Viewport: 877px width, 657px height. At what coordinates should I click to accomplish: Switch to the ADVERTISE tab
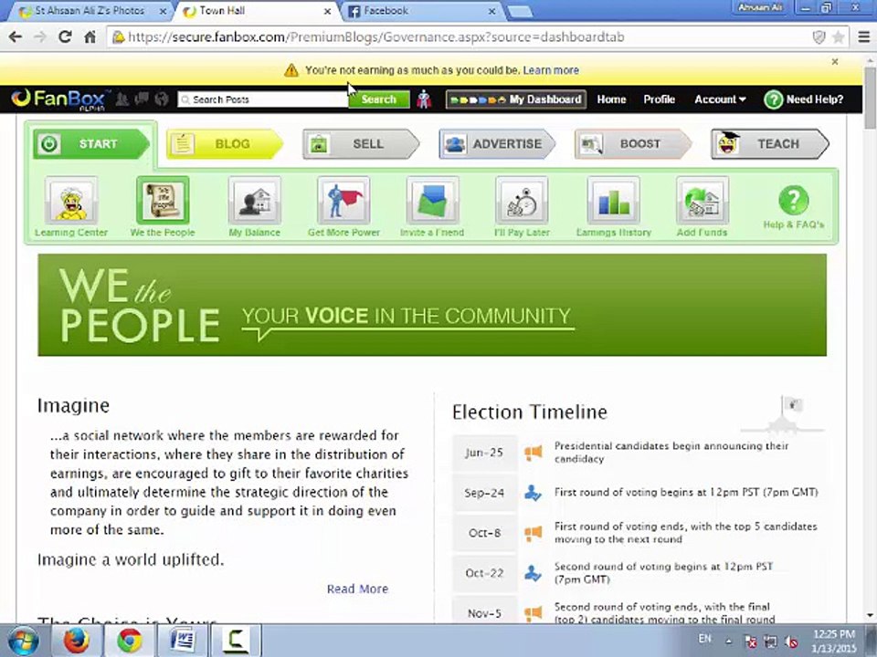click(x=497, y=143)
